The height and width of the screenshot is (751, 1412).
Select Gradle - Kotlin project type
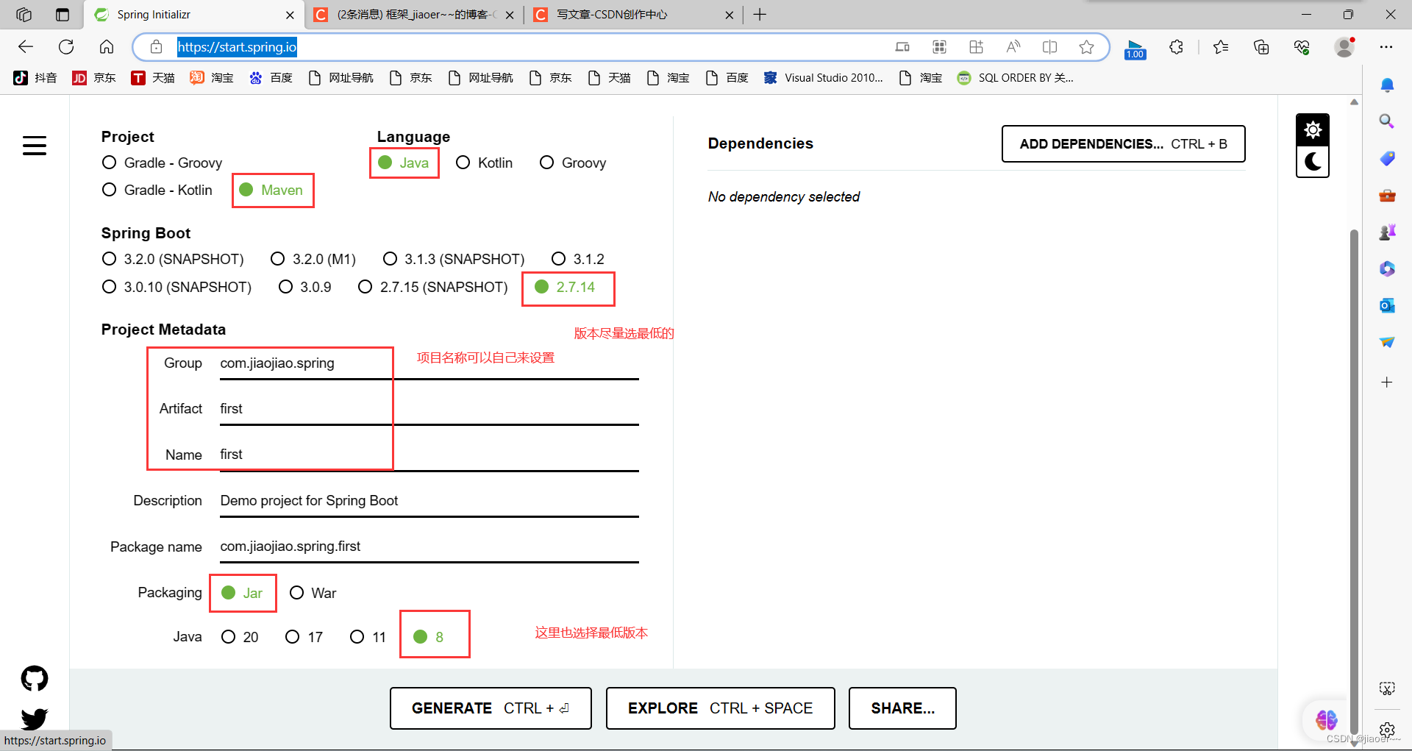click(x=157, y=190)
